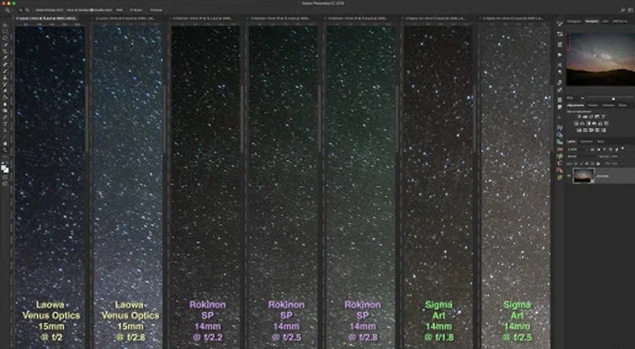The image size is (635, 349).
Task: Click the Navigator zoom-out mountain icon
Action: click(x=583, y=97)
